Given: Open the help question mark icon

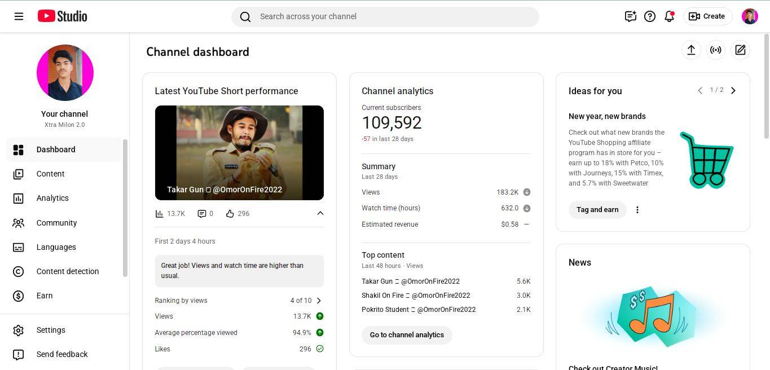Looking at the screenshot, I should [x=650, y=16].
